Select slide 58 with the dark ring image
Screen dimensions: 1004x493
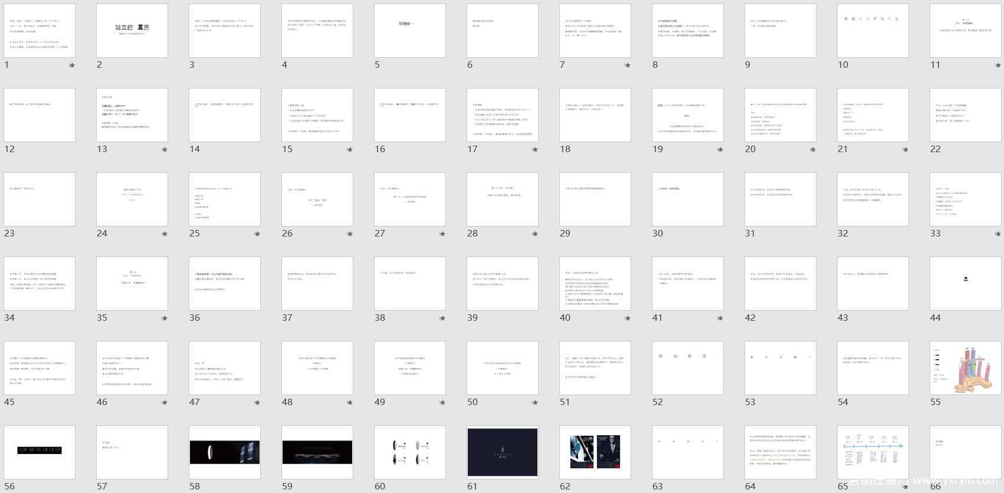(x=225, y=452)
